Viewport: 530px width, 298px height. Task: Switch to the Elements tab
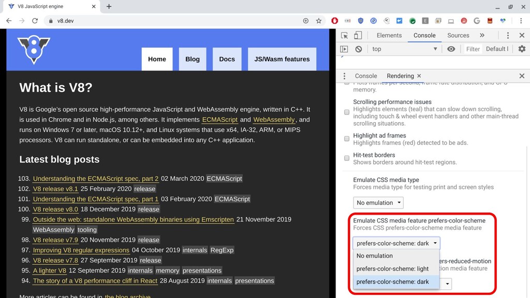[x=389, y=35]
